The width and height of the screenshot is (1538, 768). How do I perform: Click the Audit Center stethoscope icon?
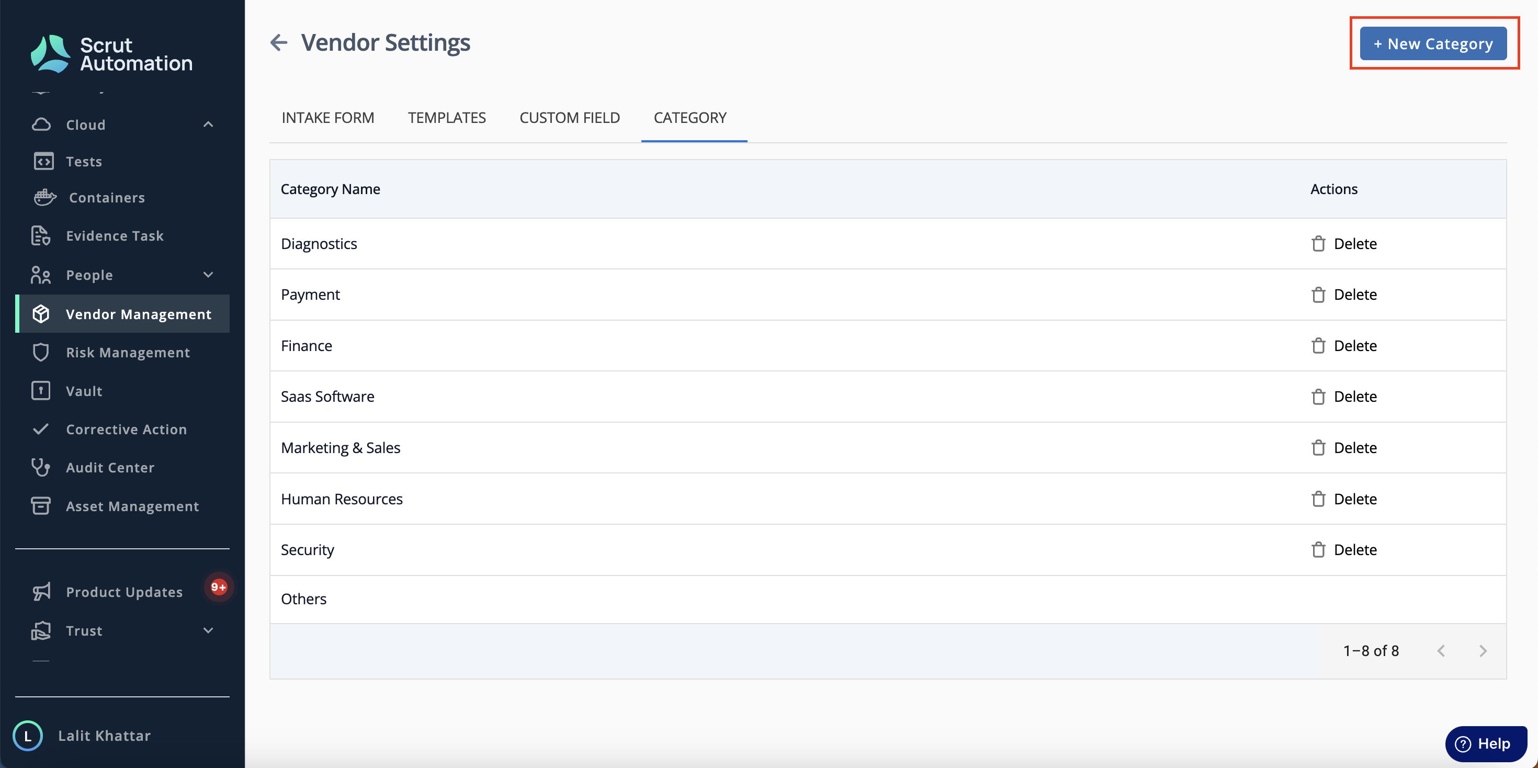coord(41,467)
